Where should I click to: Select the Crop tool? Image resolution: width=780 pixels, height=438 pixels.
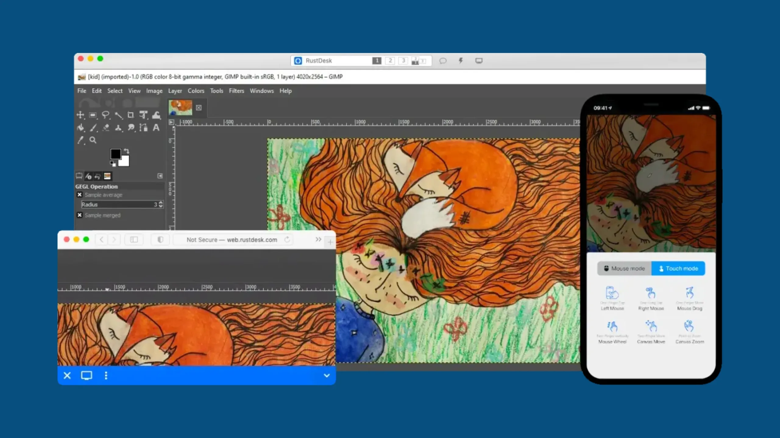tap(131, 115)
